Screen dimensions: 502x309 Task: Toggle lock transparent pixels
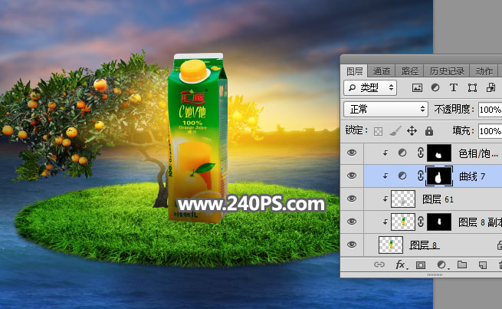(378, 131)
